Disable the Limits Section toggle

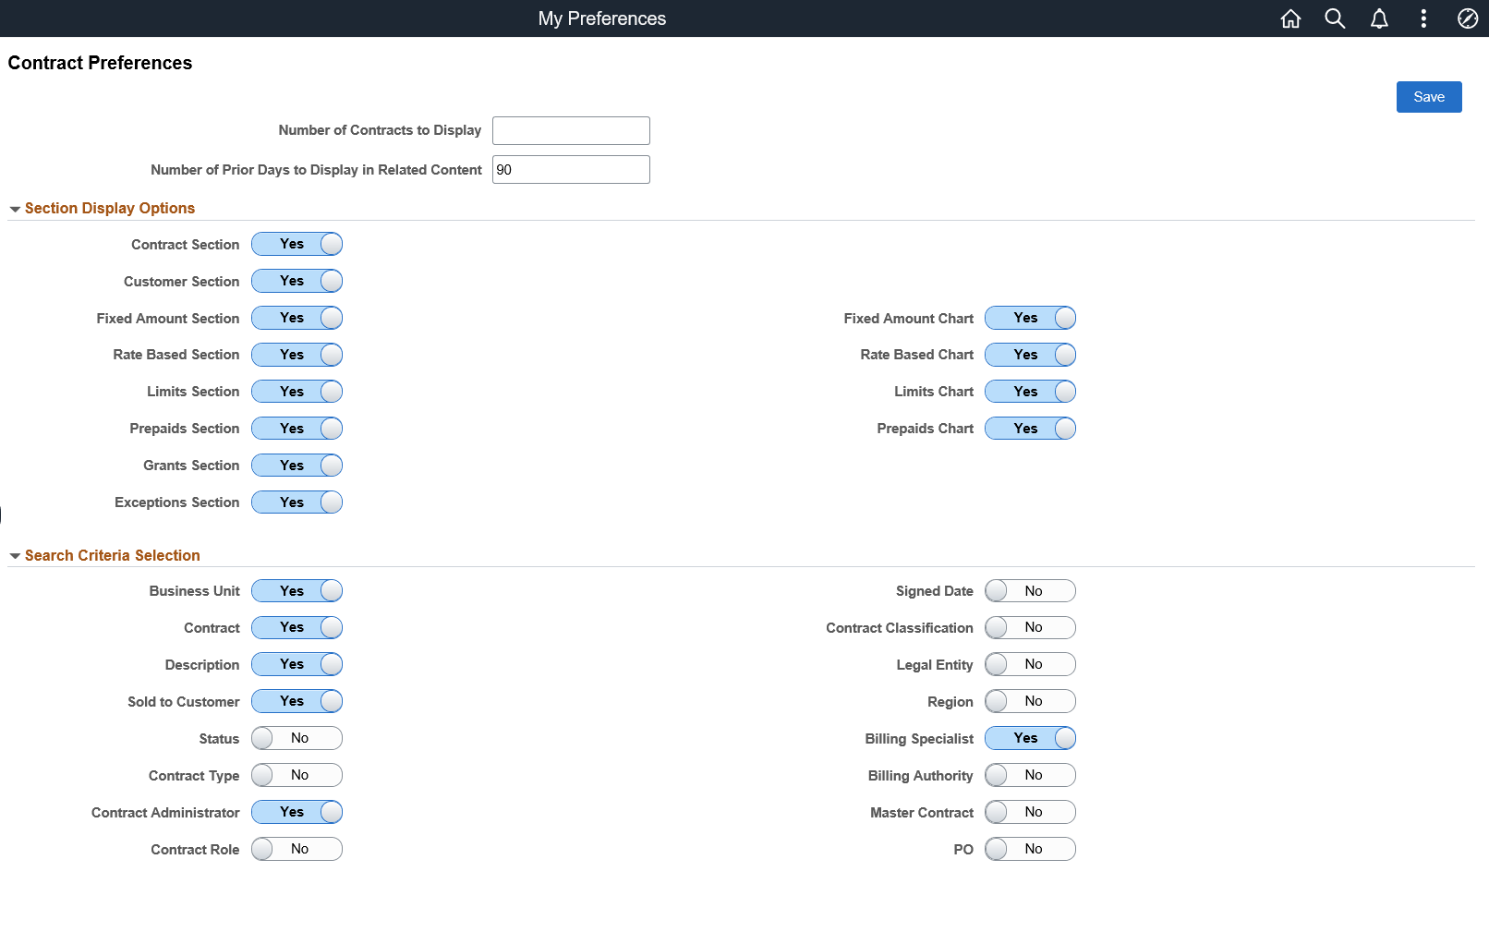[x=297, y=392]
